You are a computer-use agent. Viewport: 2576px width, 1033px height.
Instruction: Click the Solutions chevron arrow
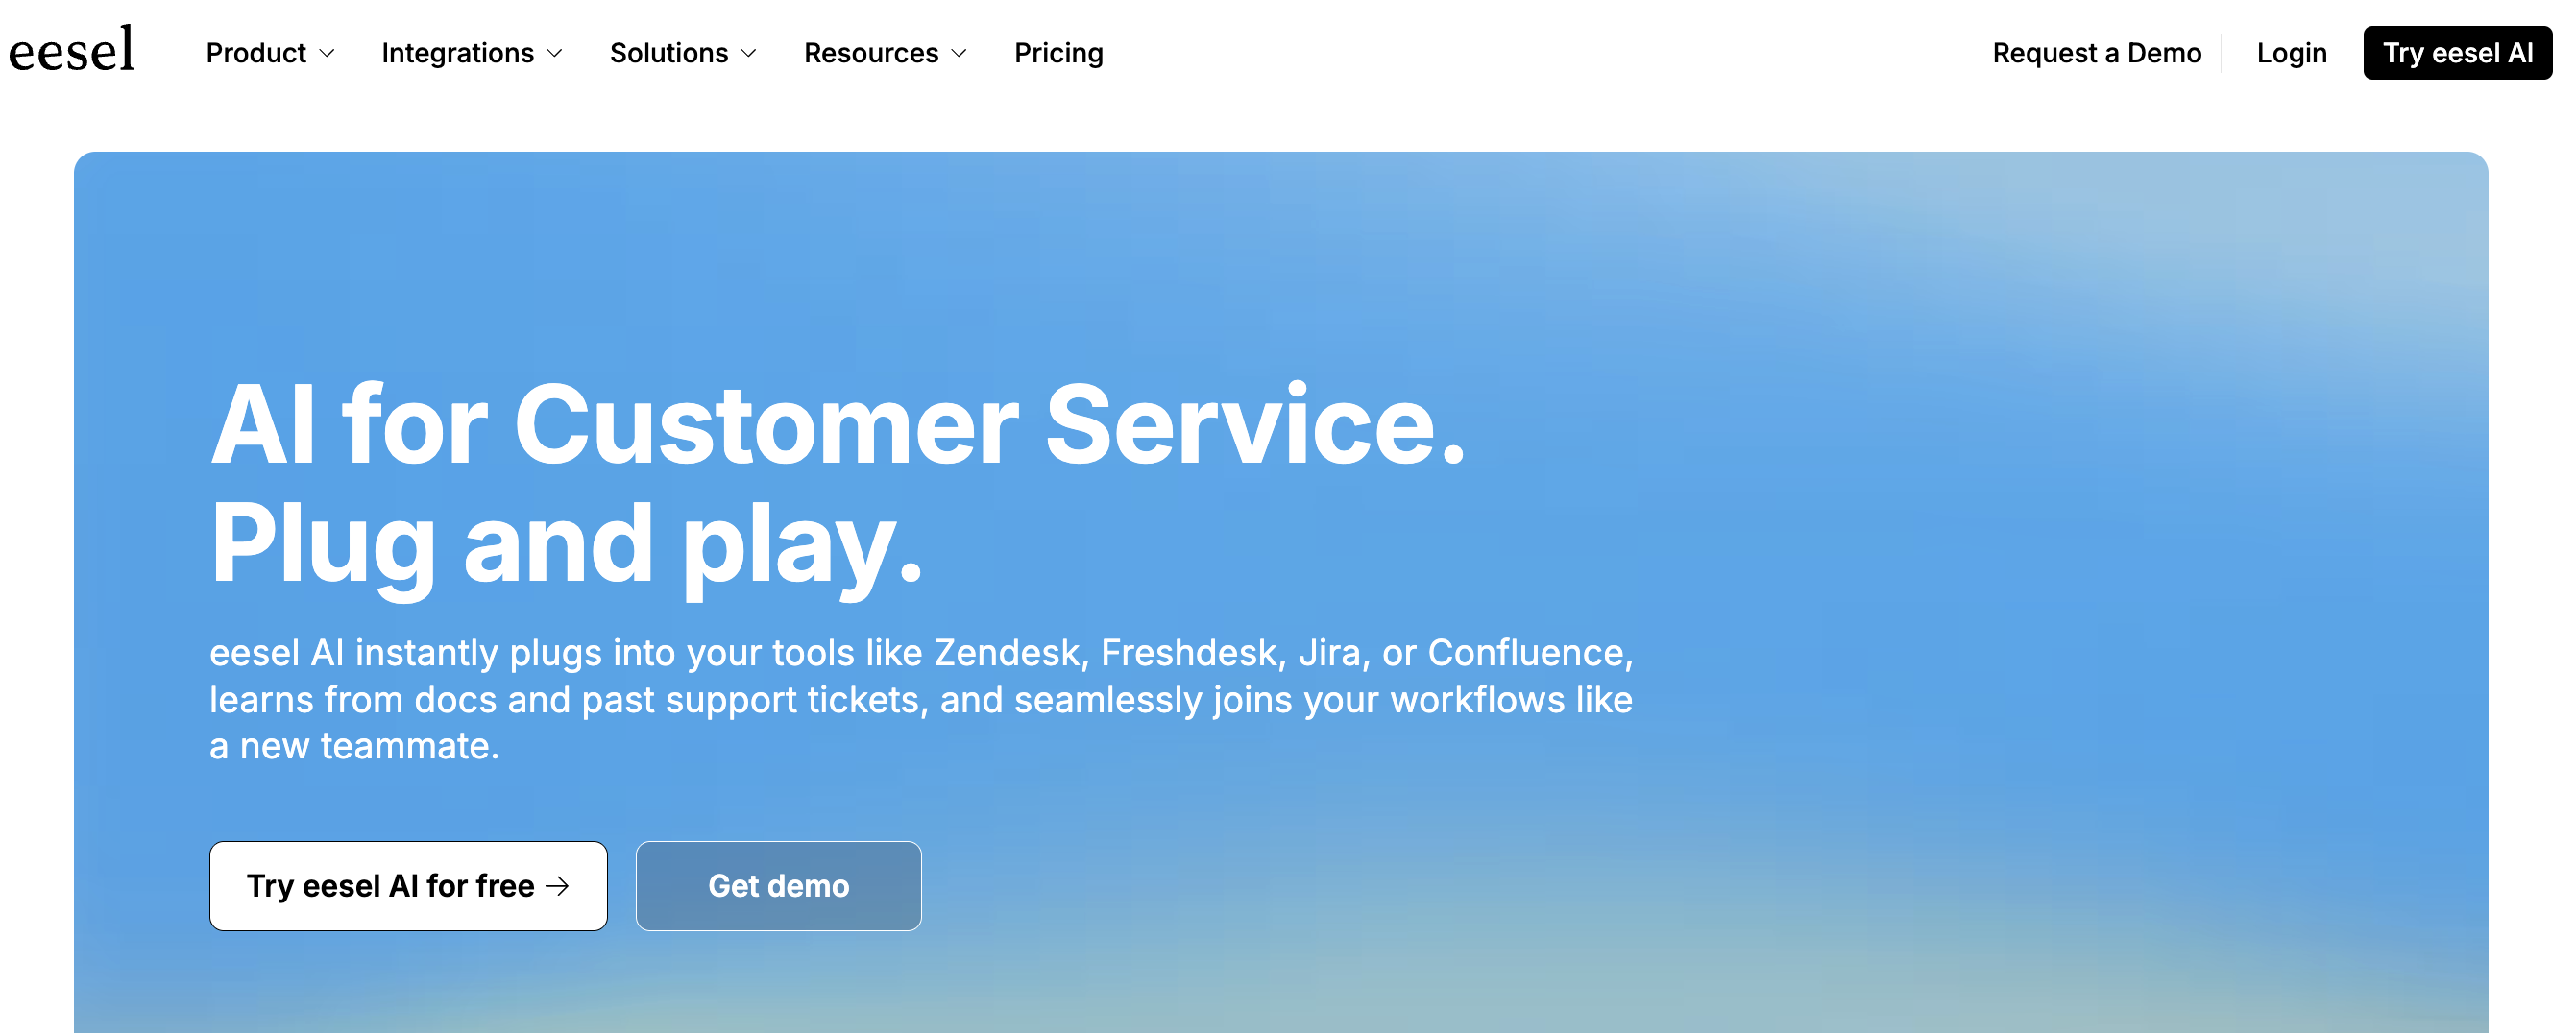tap(749, 54)
